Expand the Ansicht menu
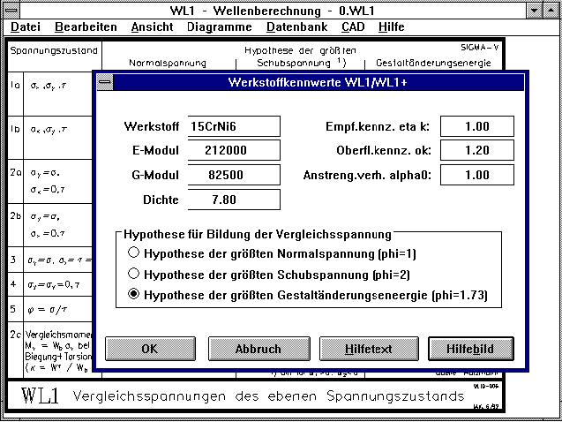 point(152,27)
